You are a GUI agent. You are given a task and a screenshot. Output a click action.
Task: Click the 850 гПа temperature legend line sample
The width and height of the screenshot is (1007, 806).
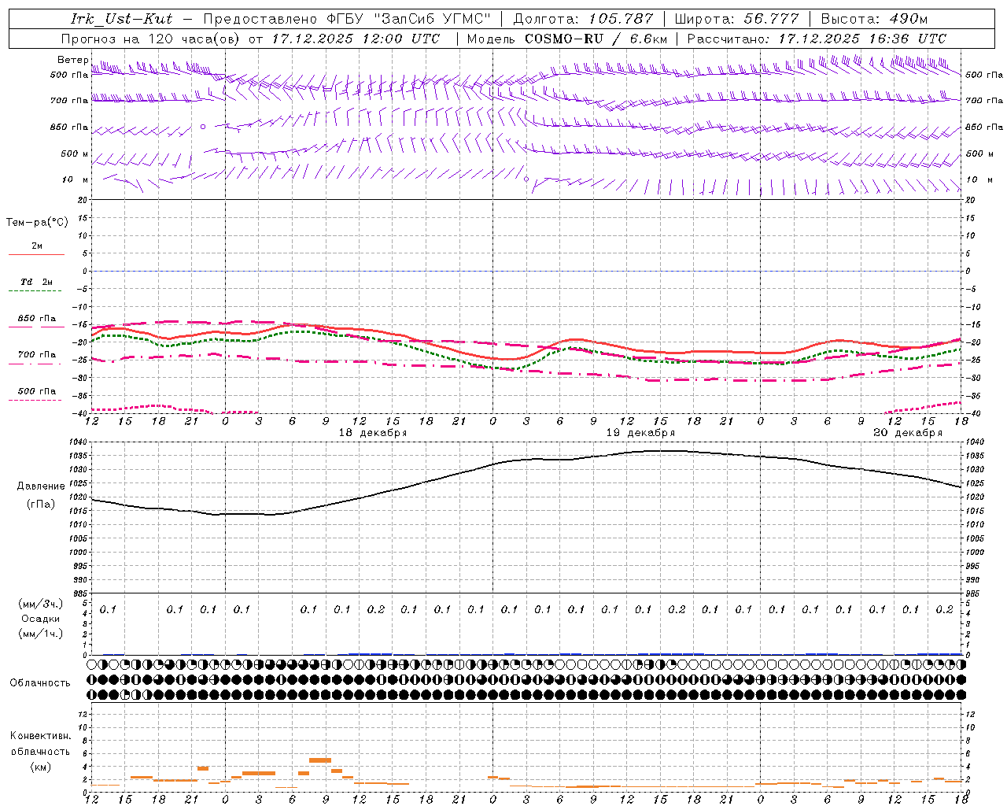pyautogui.click(x=36, y=327)
